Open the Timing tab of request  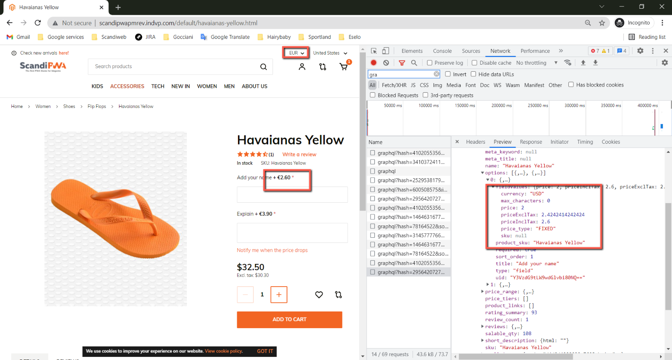(x=585, y=142)
